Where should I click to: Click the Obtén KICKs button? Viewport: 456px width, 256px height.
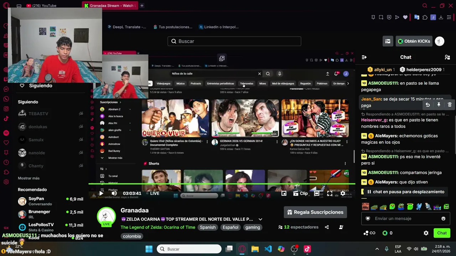[414, 41]
